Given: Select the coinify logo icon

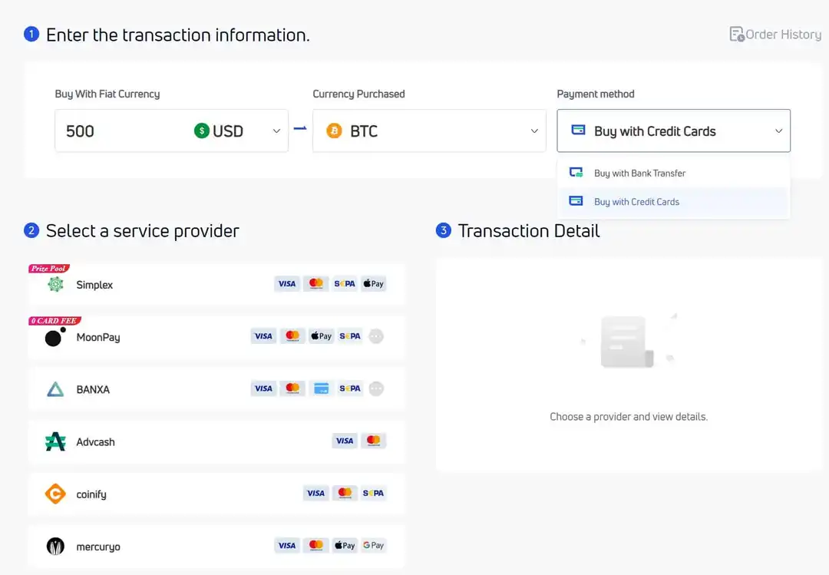Looking at the screenshot, I should coord(54,494).
